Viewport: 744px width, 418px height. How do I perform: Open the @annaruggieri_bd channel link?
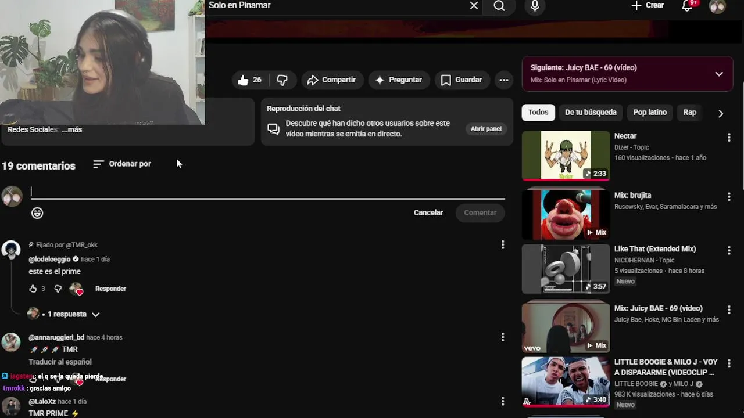click(x=56, y=337)
